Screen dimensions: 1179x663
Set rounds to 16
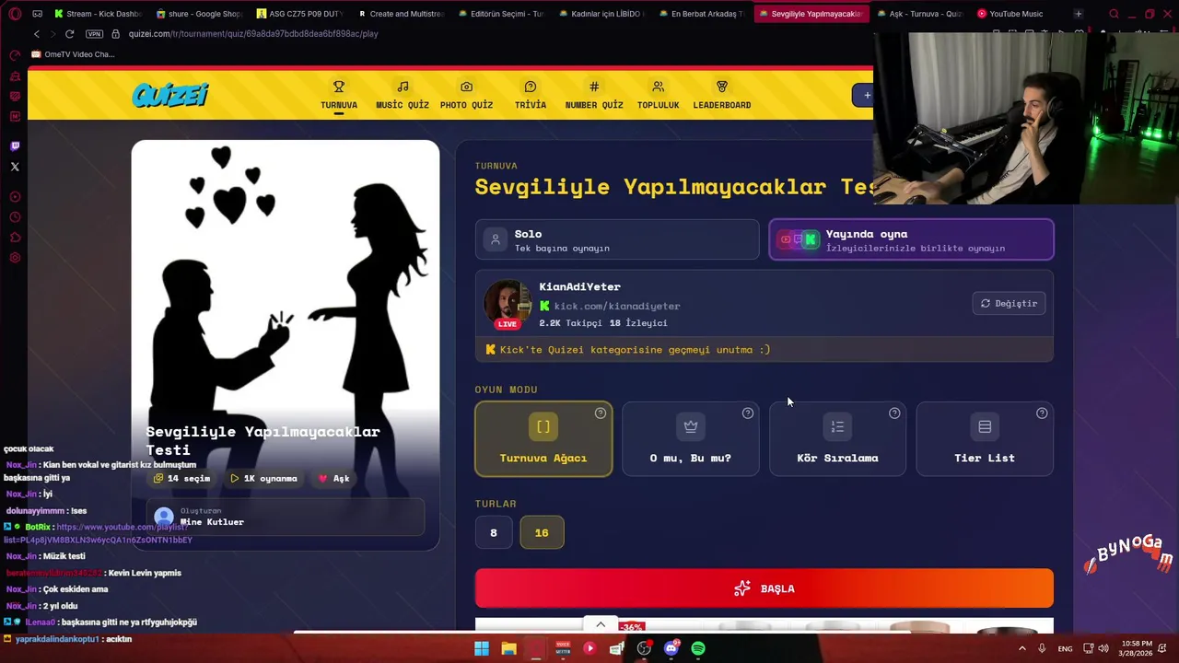pyautogui.click(x=542, y=532)
